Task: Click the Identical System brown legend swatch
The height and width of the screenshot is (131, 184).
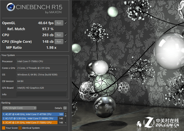Action: coord(20,128)
